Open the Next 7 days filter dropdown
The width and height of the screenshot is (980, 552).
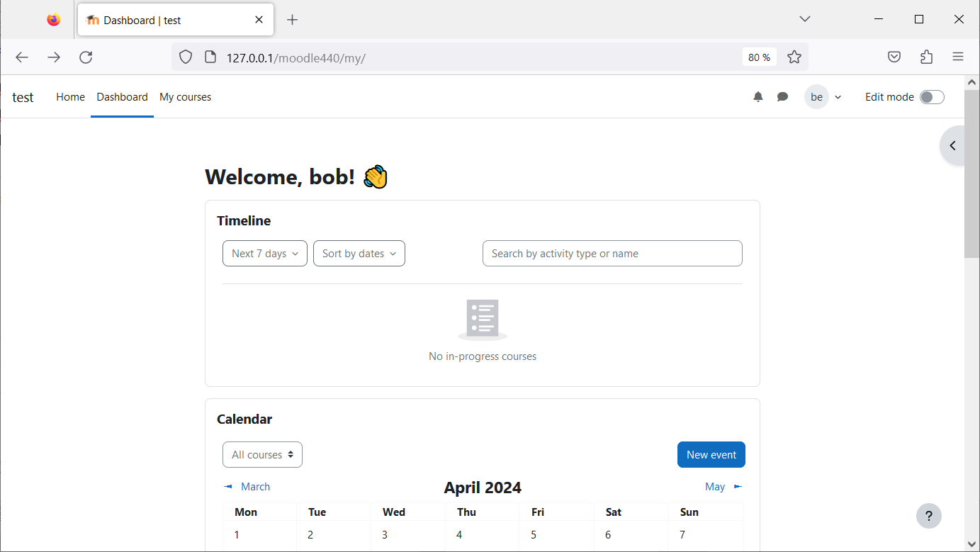(265, 254)
